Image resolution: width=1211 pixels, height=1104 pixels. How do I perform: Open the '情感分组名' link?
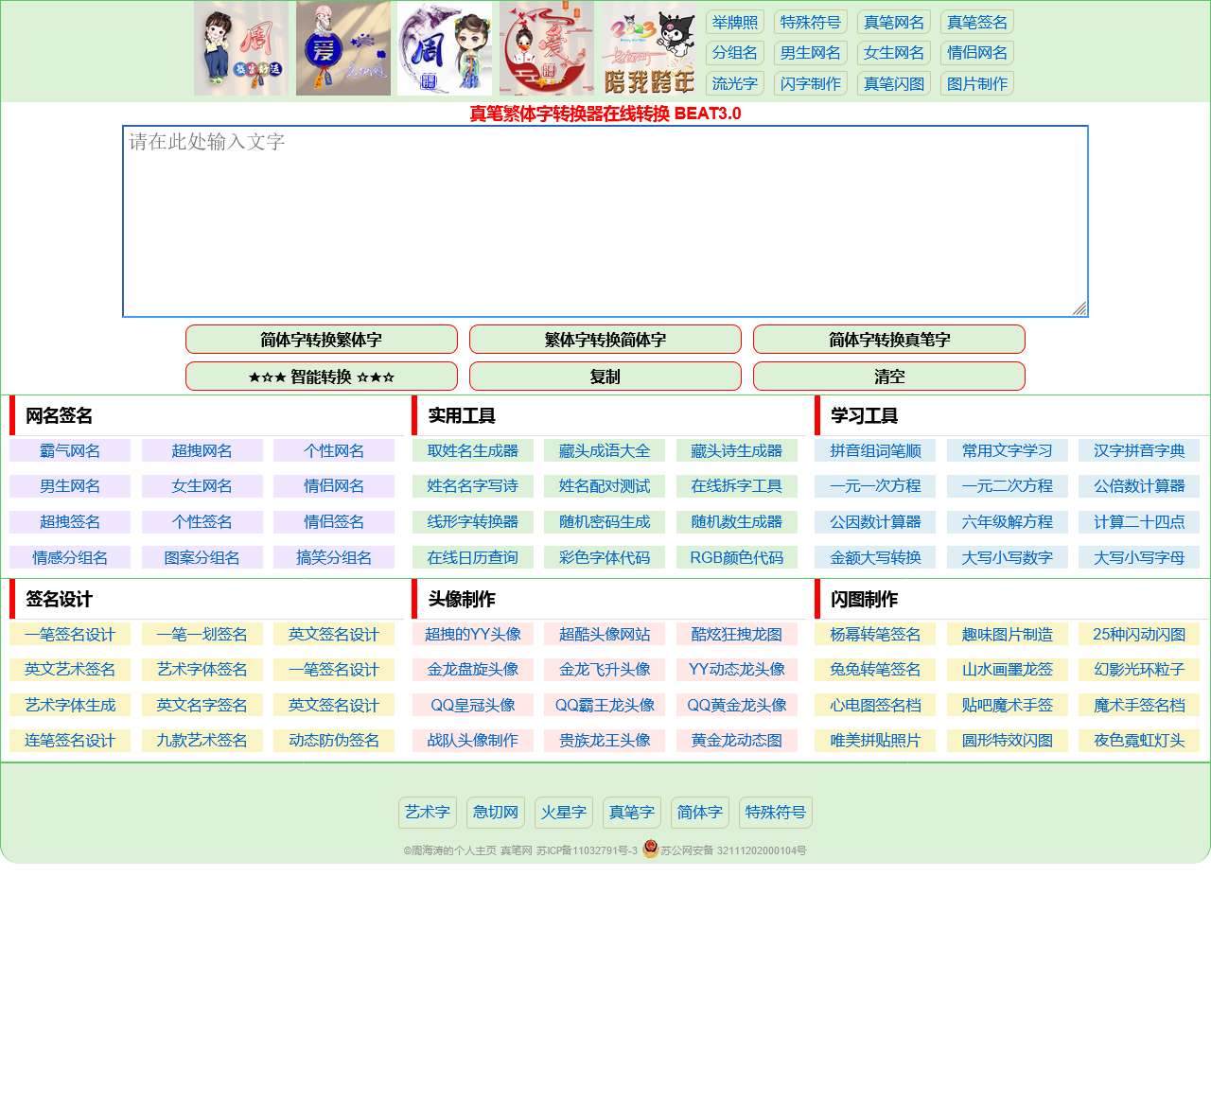point(70,558)
